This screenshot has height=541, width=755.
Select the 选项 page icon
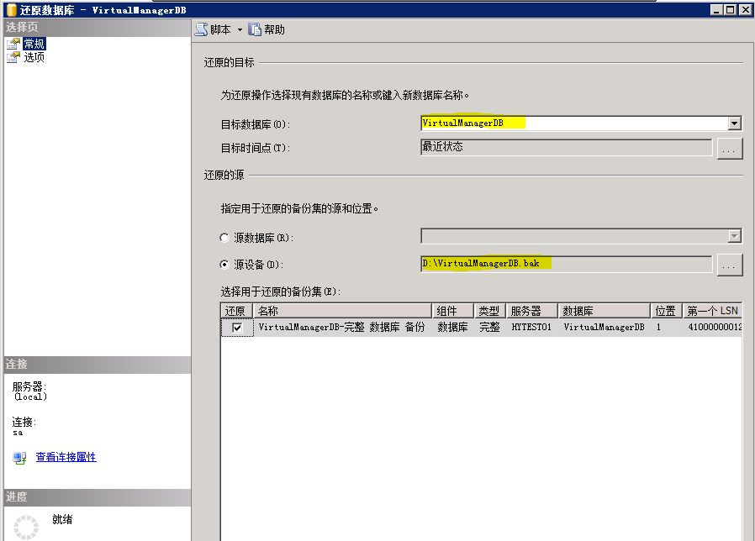point(13,57)
